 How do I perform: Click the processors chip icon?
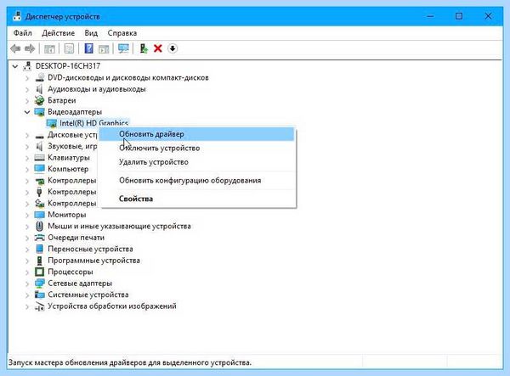click(40, 272)
